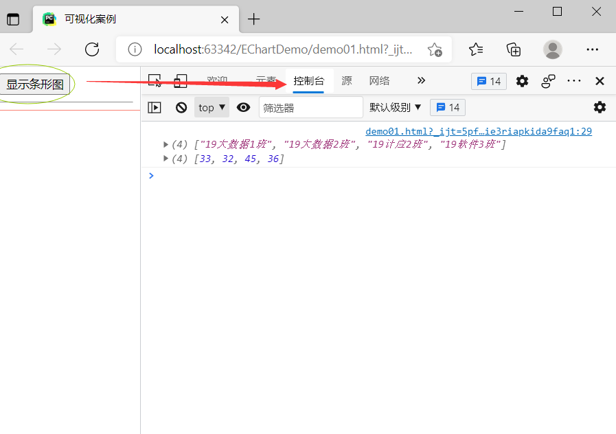The image size is (616, 434).
Task: Select the "19软件3班" string
Action: pos(470,144)
